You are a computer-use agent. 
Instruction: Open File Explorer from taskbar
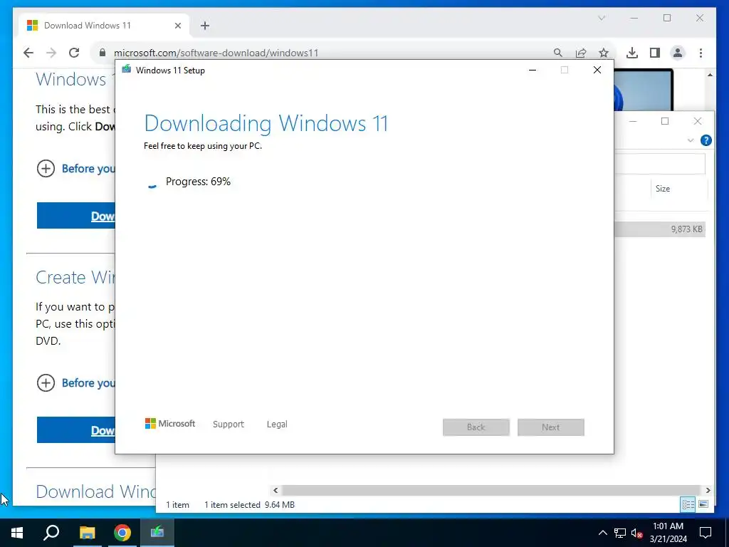tap(87, 533)
